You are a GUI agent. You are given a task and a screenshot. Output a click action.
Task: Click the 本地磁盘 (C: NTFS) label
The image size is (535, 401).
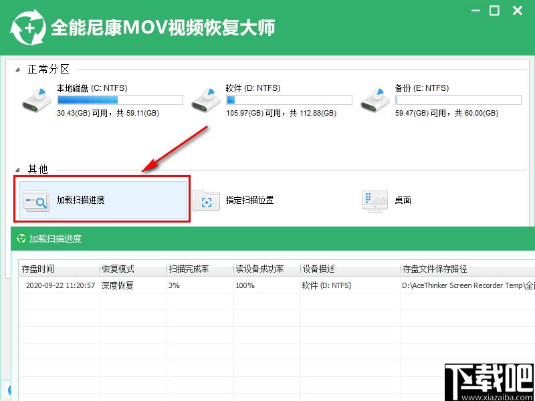pyautogui.click(x=92, y=88)
